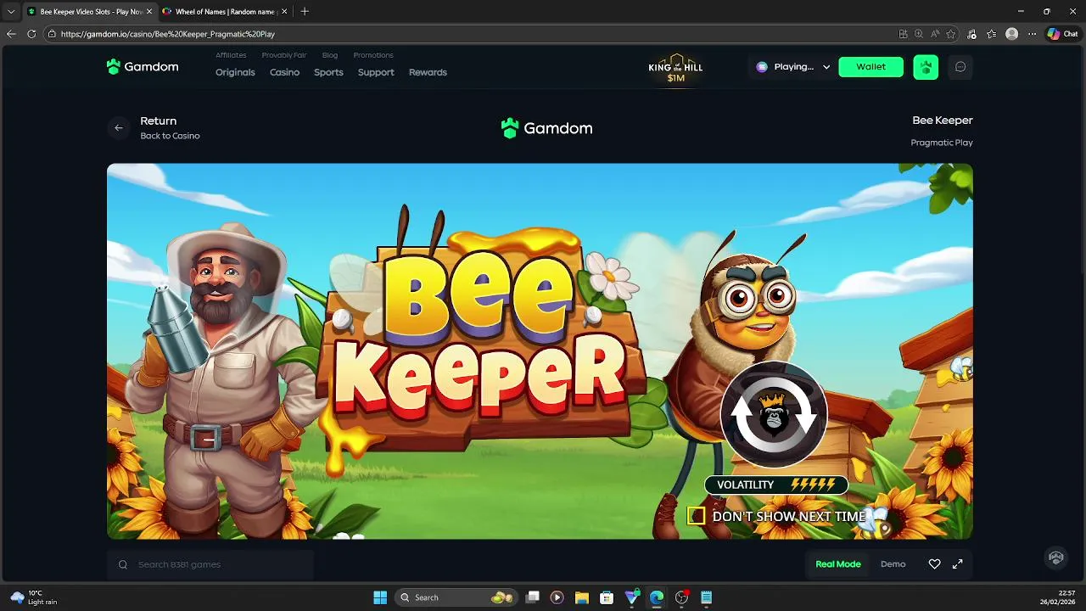Screen dimensions: 1086x611
Task: Click the centered Gamdom logo above game
Action: click(546, 128)
